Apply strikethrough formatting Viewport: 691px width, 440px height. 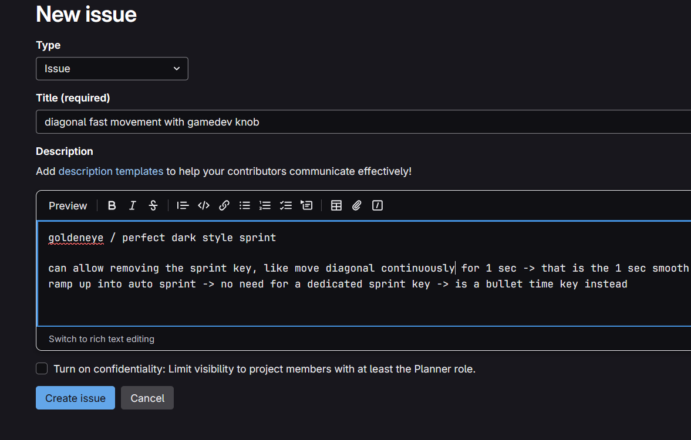coord(153,205)
